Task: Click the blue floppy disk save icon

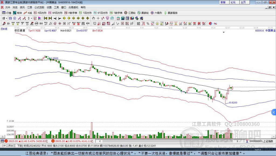Action: (132, 18)
